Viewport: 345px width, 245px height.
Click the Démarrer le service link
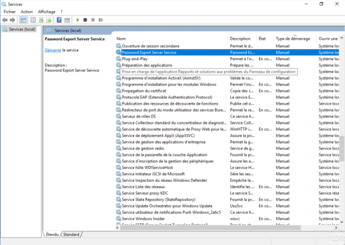(62, 50)
